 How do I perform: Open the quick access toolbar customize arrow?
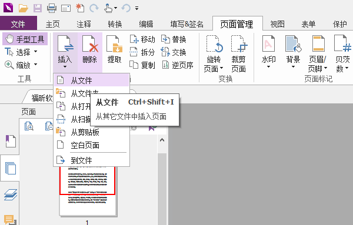pos(136,8)
